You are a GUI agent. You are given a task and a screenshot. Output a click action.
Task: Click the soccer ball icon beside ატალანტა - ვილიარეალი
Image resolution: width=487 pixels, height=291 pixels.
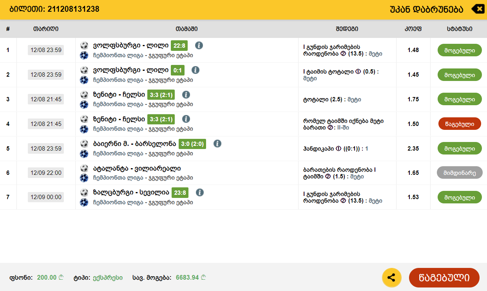(84, 168)
